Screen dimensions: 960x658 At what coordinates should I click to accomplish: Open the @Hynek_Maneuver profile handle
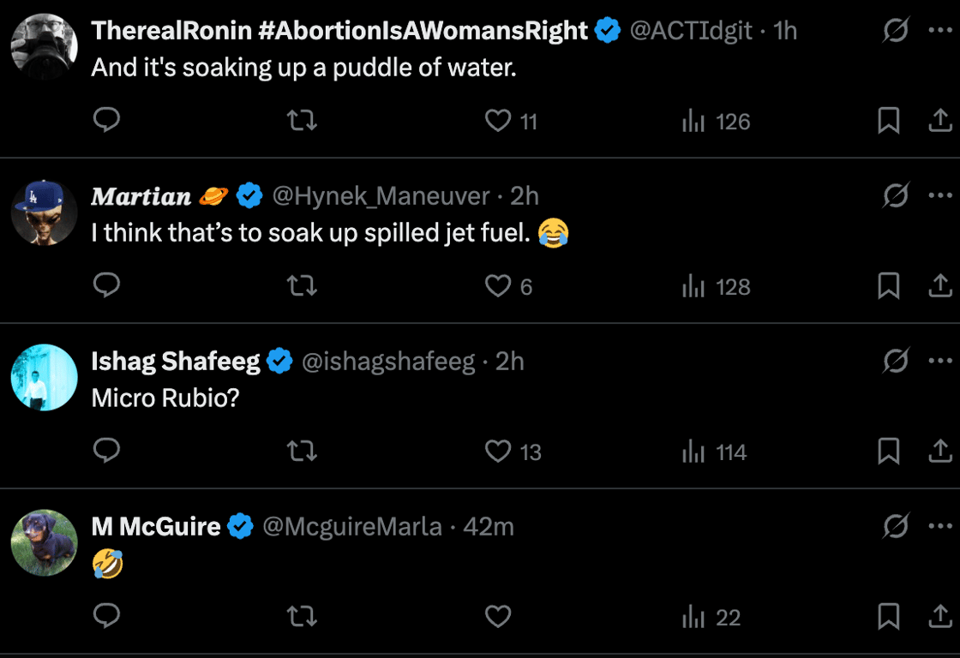click(x=381, y=196)
